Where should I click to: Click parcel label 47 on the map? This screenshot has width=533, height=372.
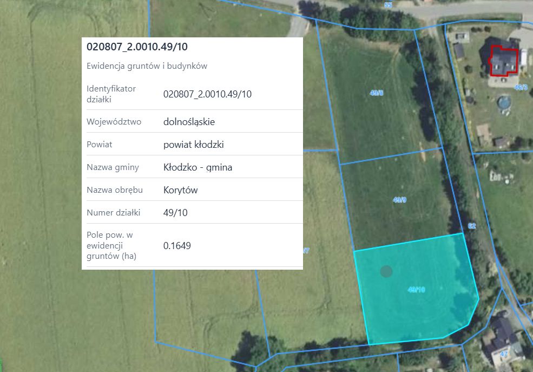tap(504, 354)
